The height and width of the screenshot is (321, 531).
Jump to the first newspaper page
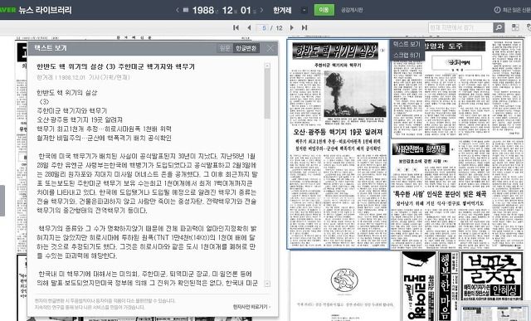236,27
